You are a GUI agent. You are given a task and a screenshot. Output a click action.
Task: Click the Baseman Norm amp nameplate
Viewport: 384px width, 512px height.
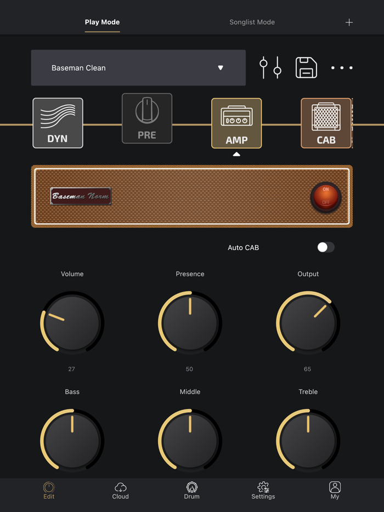pos(81,196)
